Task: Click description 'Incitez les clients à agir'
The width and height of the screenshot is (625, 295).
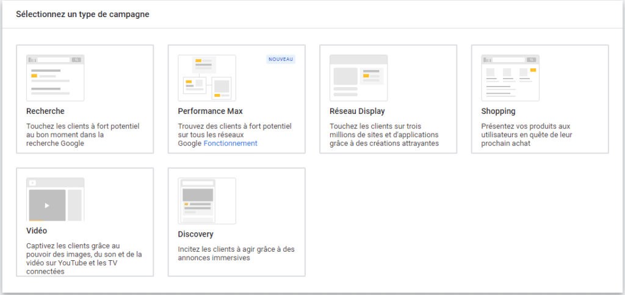Action: 236,254
